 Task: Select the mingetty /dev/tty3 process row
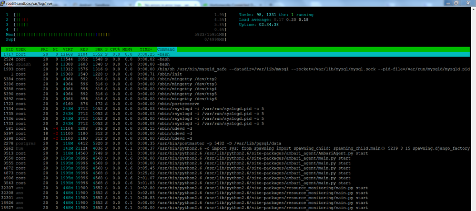235,84
